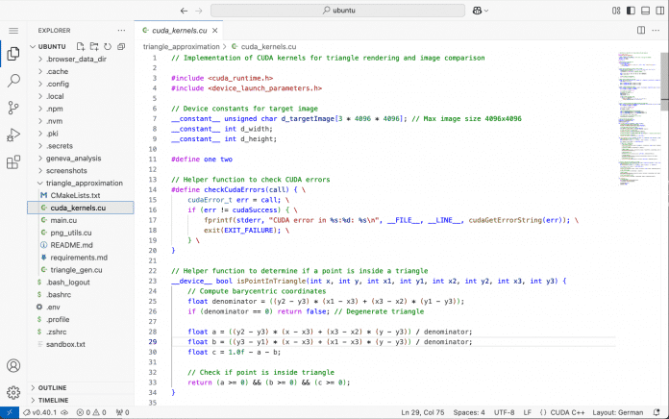Viewport: 669px width, 419px height.
Task: Open the Copilot chat menu
Action: pos(481,11)
